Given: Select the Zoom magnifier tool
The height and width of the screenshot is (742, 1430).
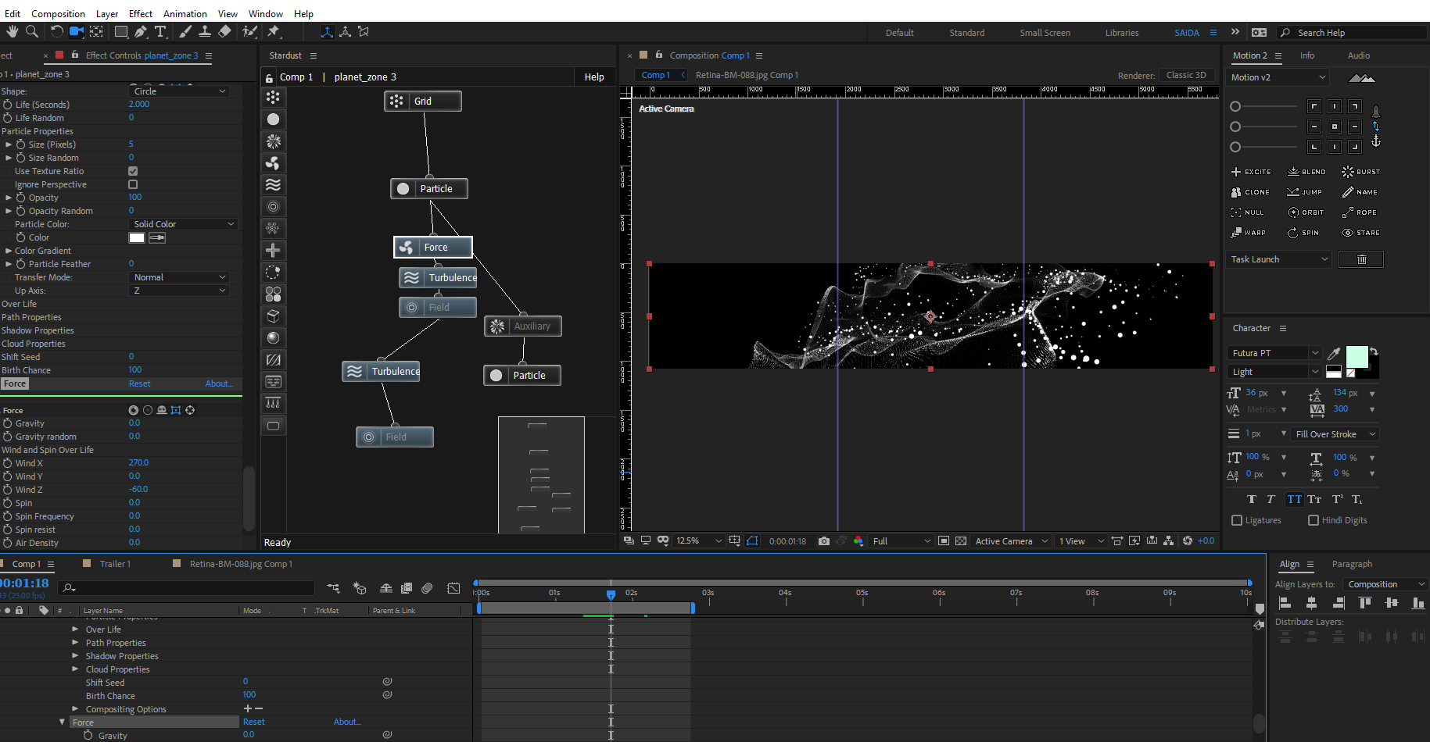Looking at the screenshot, I should [32, 31].
